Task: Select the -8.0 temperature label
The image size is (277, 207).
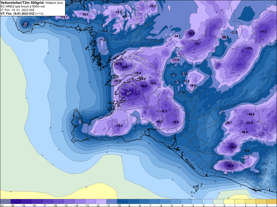Action: point(247,151)
